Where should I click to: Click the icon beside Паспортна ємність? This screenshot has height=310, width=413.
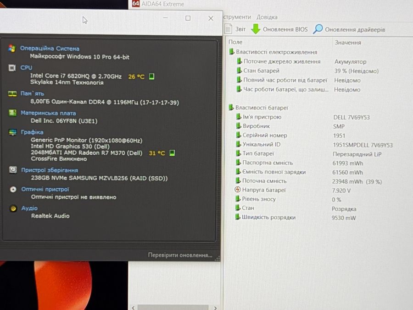238,163
